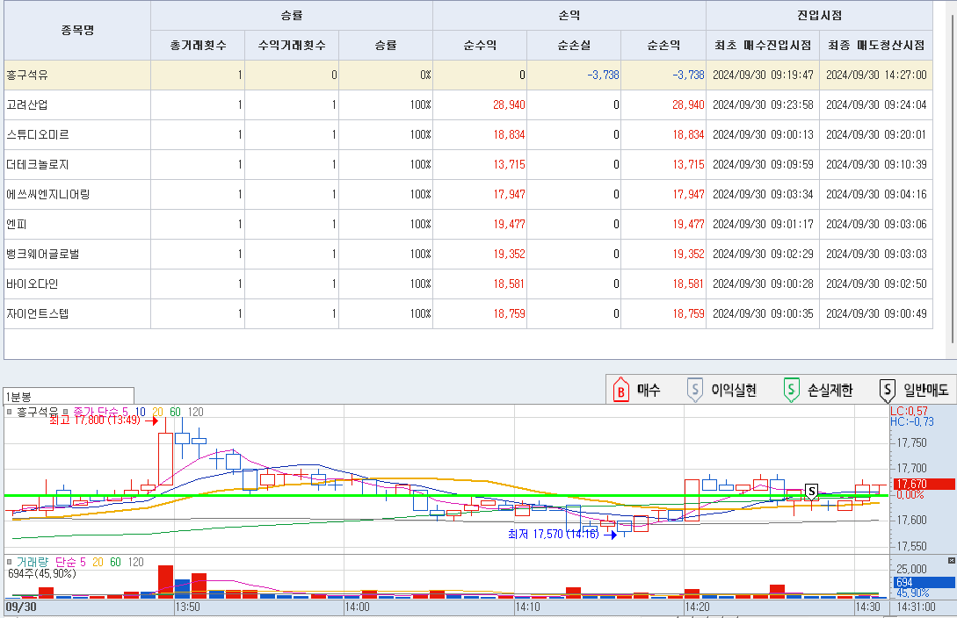Click the blue volume tag 694
The width and height of the screenshot is (957, 618).
pos(924,583)
